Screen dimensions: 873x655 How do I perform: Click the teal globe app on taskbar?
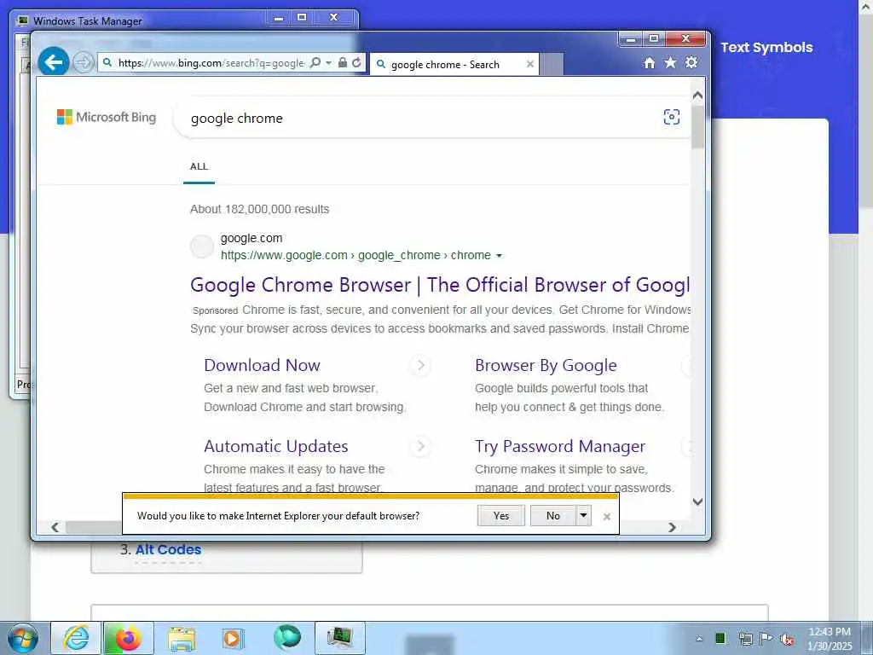coord(287,637)
